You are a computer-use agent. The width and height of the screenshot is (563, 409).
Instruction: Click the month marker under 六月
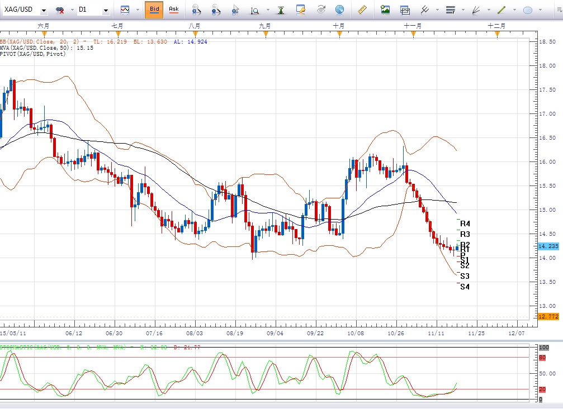[45, 35]
